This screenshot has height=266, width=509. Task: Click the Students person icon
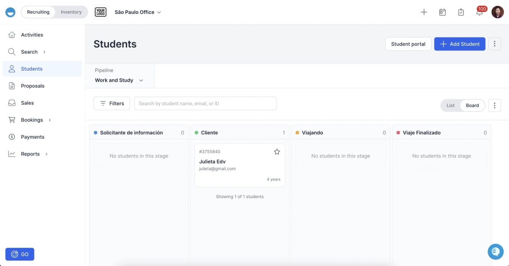(x=12, y=69)
